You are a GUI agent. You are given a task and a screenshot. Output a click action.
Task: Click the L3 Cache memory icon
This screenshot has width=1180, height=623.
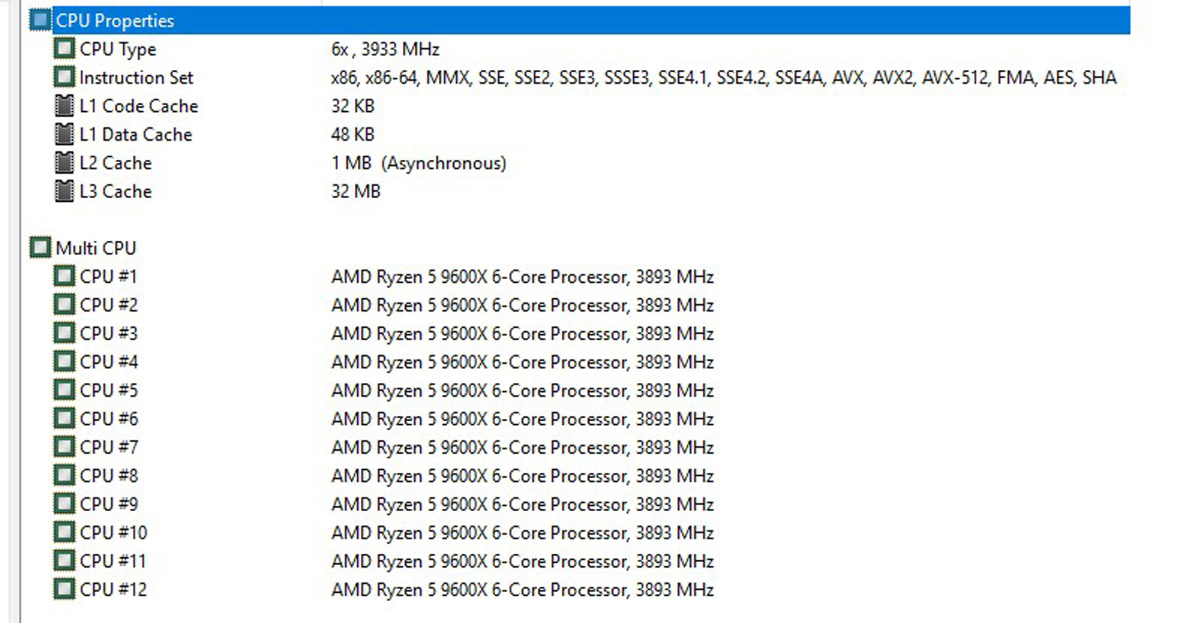(x=64, y=191)
